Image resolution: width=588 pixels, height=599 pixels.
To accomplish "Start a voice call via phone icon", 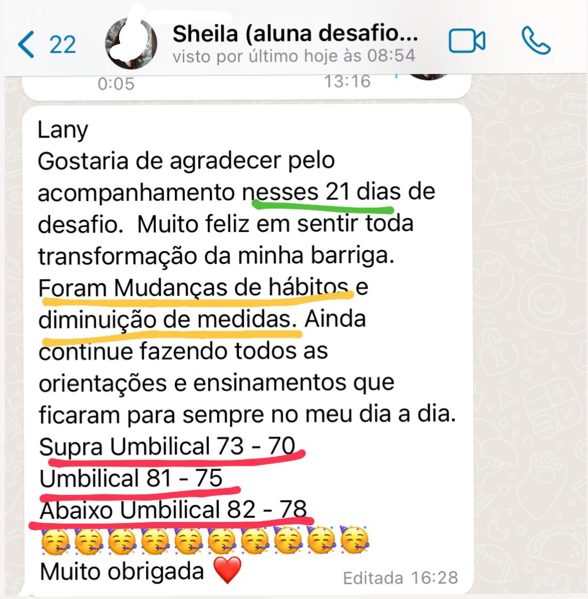I will pos(536,40).
